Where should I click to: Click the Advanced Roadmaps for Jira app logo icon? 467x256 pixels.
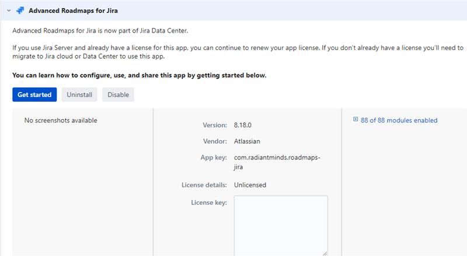[20, 10]
